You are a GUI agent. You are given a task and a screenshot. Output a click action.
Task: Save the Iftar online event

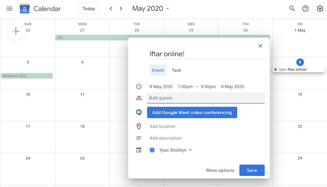[252, 170]
